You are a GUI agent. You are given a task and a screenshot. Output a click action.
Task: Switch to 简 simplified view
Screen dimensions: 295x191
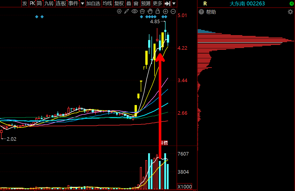[x=39, y=3]
